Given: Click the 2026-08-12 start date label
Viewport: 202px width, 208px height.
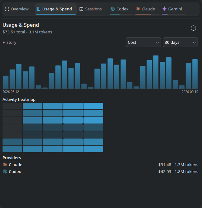Looking at the screenshot, I should pos(11,92).
